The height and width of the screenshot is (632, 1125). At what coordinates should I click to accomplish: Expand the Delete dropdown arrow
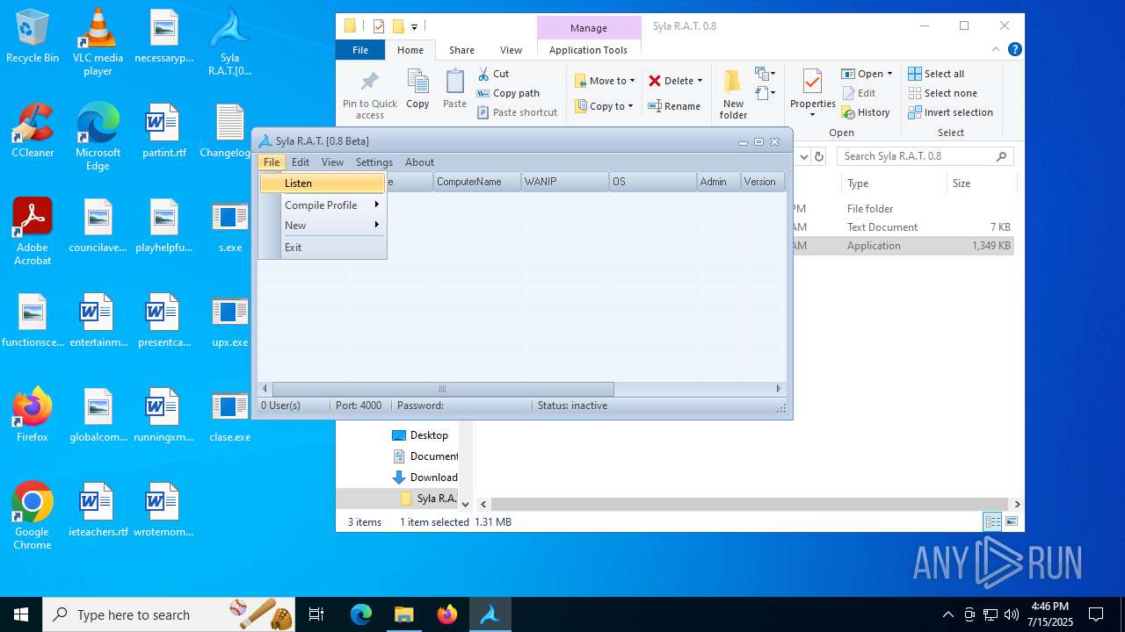(x=700, y=81)
